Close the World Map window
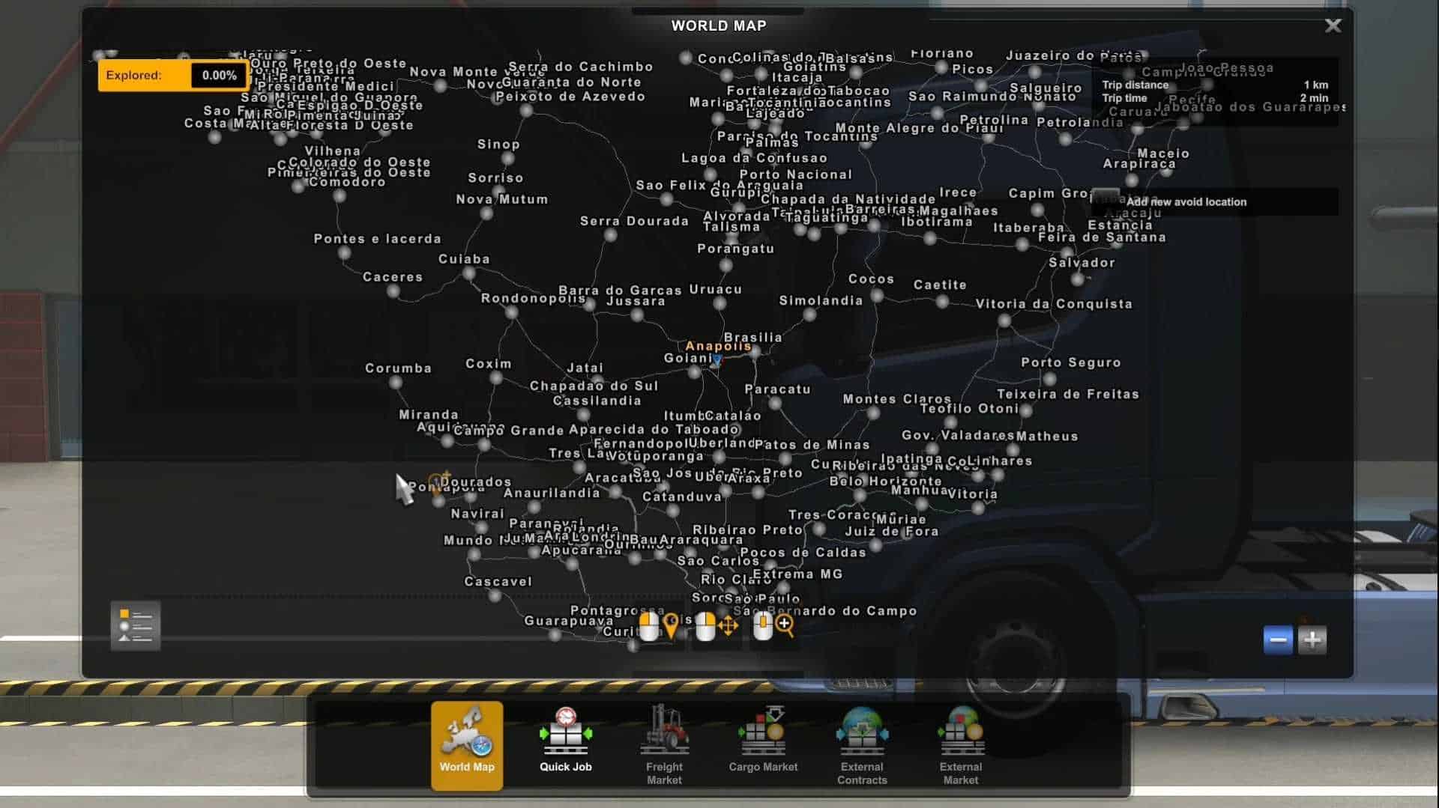Viewport: 1439px width, 808px height. (1333, 25)
